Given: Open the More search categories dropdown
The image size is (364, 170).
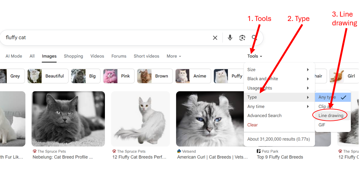Looking at the screenshot, I should pos(174,56).
